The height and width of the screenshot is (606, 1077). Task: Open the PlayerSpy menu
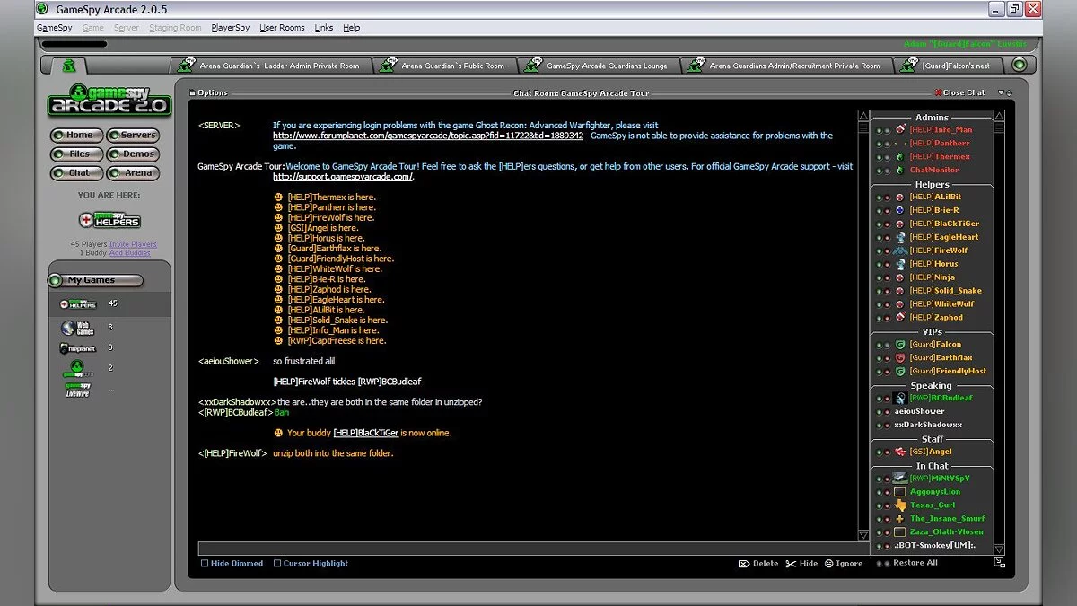click(x=231, y=28)
